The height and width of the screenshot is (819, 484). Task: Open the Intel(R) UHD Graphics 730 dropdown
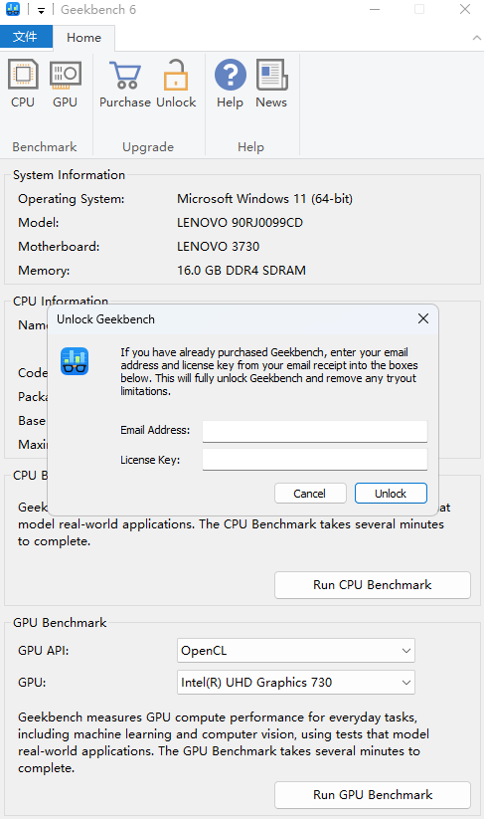(x=296, y=682)
